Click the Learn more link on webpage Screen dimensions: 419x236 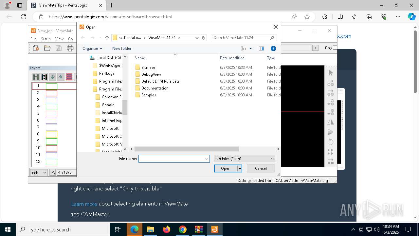(84, 204)
